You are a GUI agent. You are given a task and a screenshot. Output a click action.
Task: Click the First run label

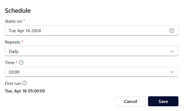13,83
